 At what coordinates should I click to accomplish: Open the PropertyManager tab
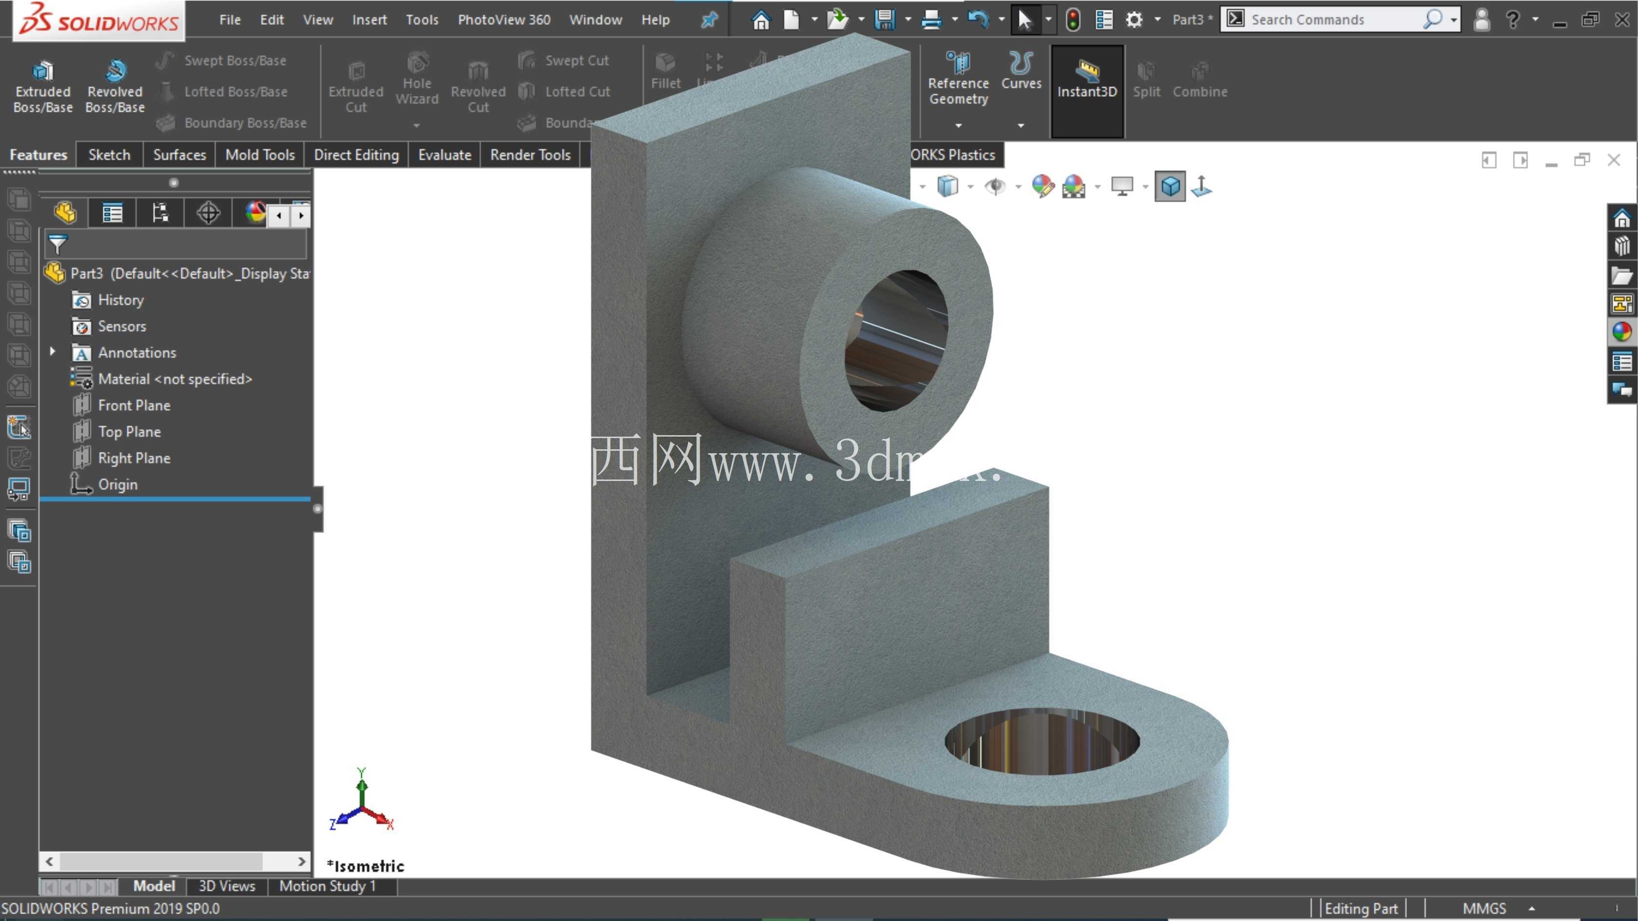[x=113, y=213]
